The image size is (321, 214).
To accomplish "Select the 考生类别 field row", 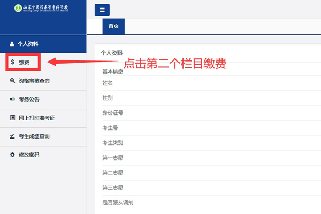I will click(212, 143).
